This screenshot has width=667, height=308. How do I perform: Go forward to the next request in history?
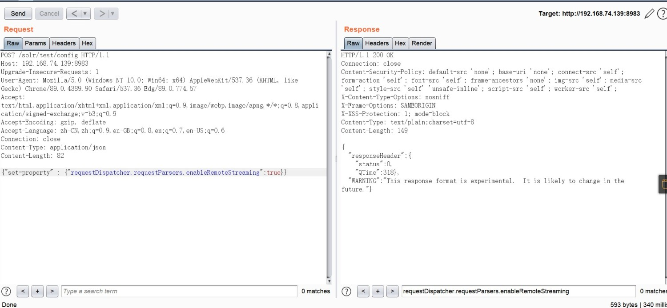coord(102,13)
